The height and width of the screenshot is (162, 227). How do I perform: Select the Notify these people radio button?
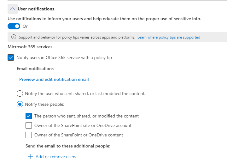click(20, 104)
